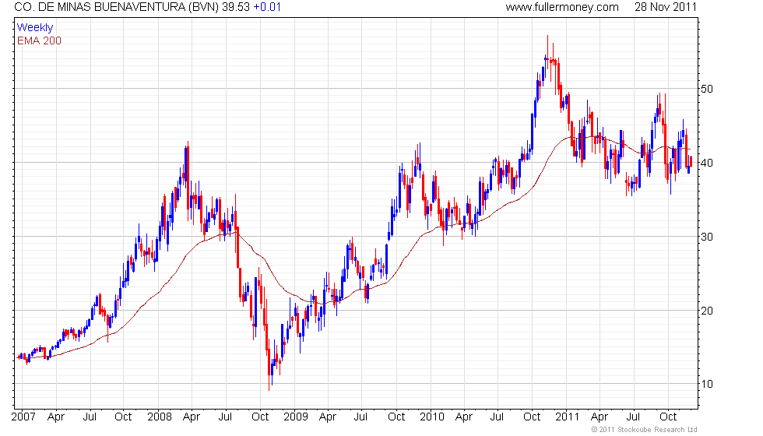Click the 50 price axis label
763x436 pixels.
click(x=707, y=89)
